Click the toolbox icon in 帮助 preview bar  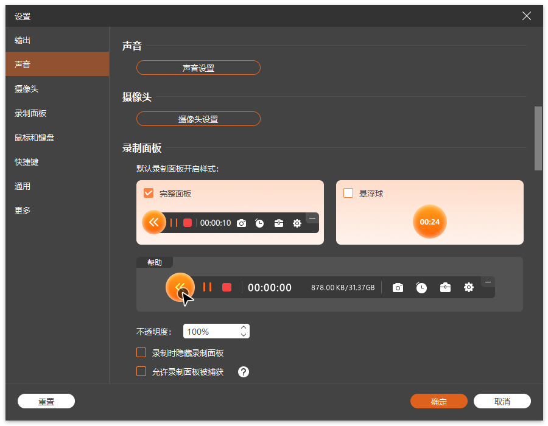445,287
